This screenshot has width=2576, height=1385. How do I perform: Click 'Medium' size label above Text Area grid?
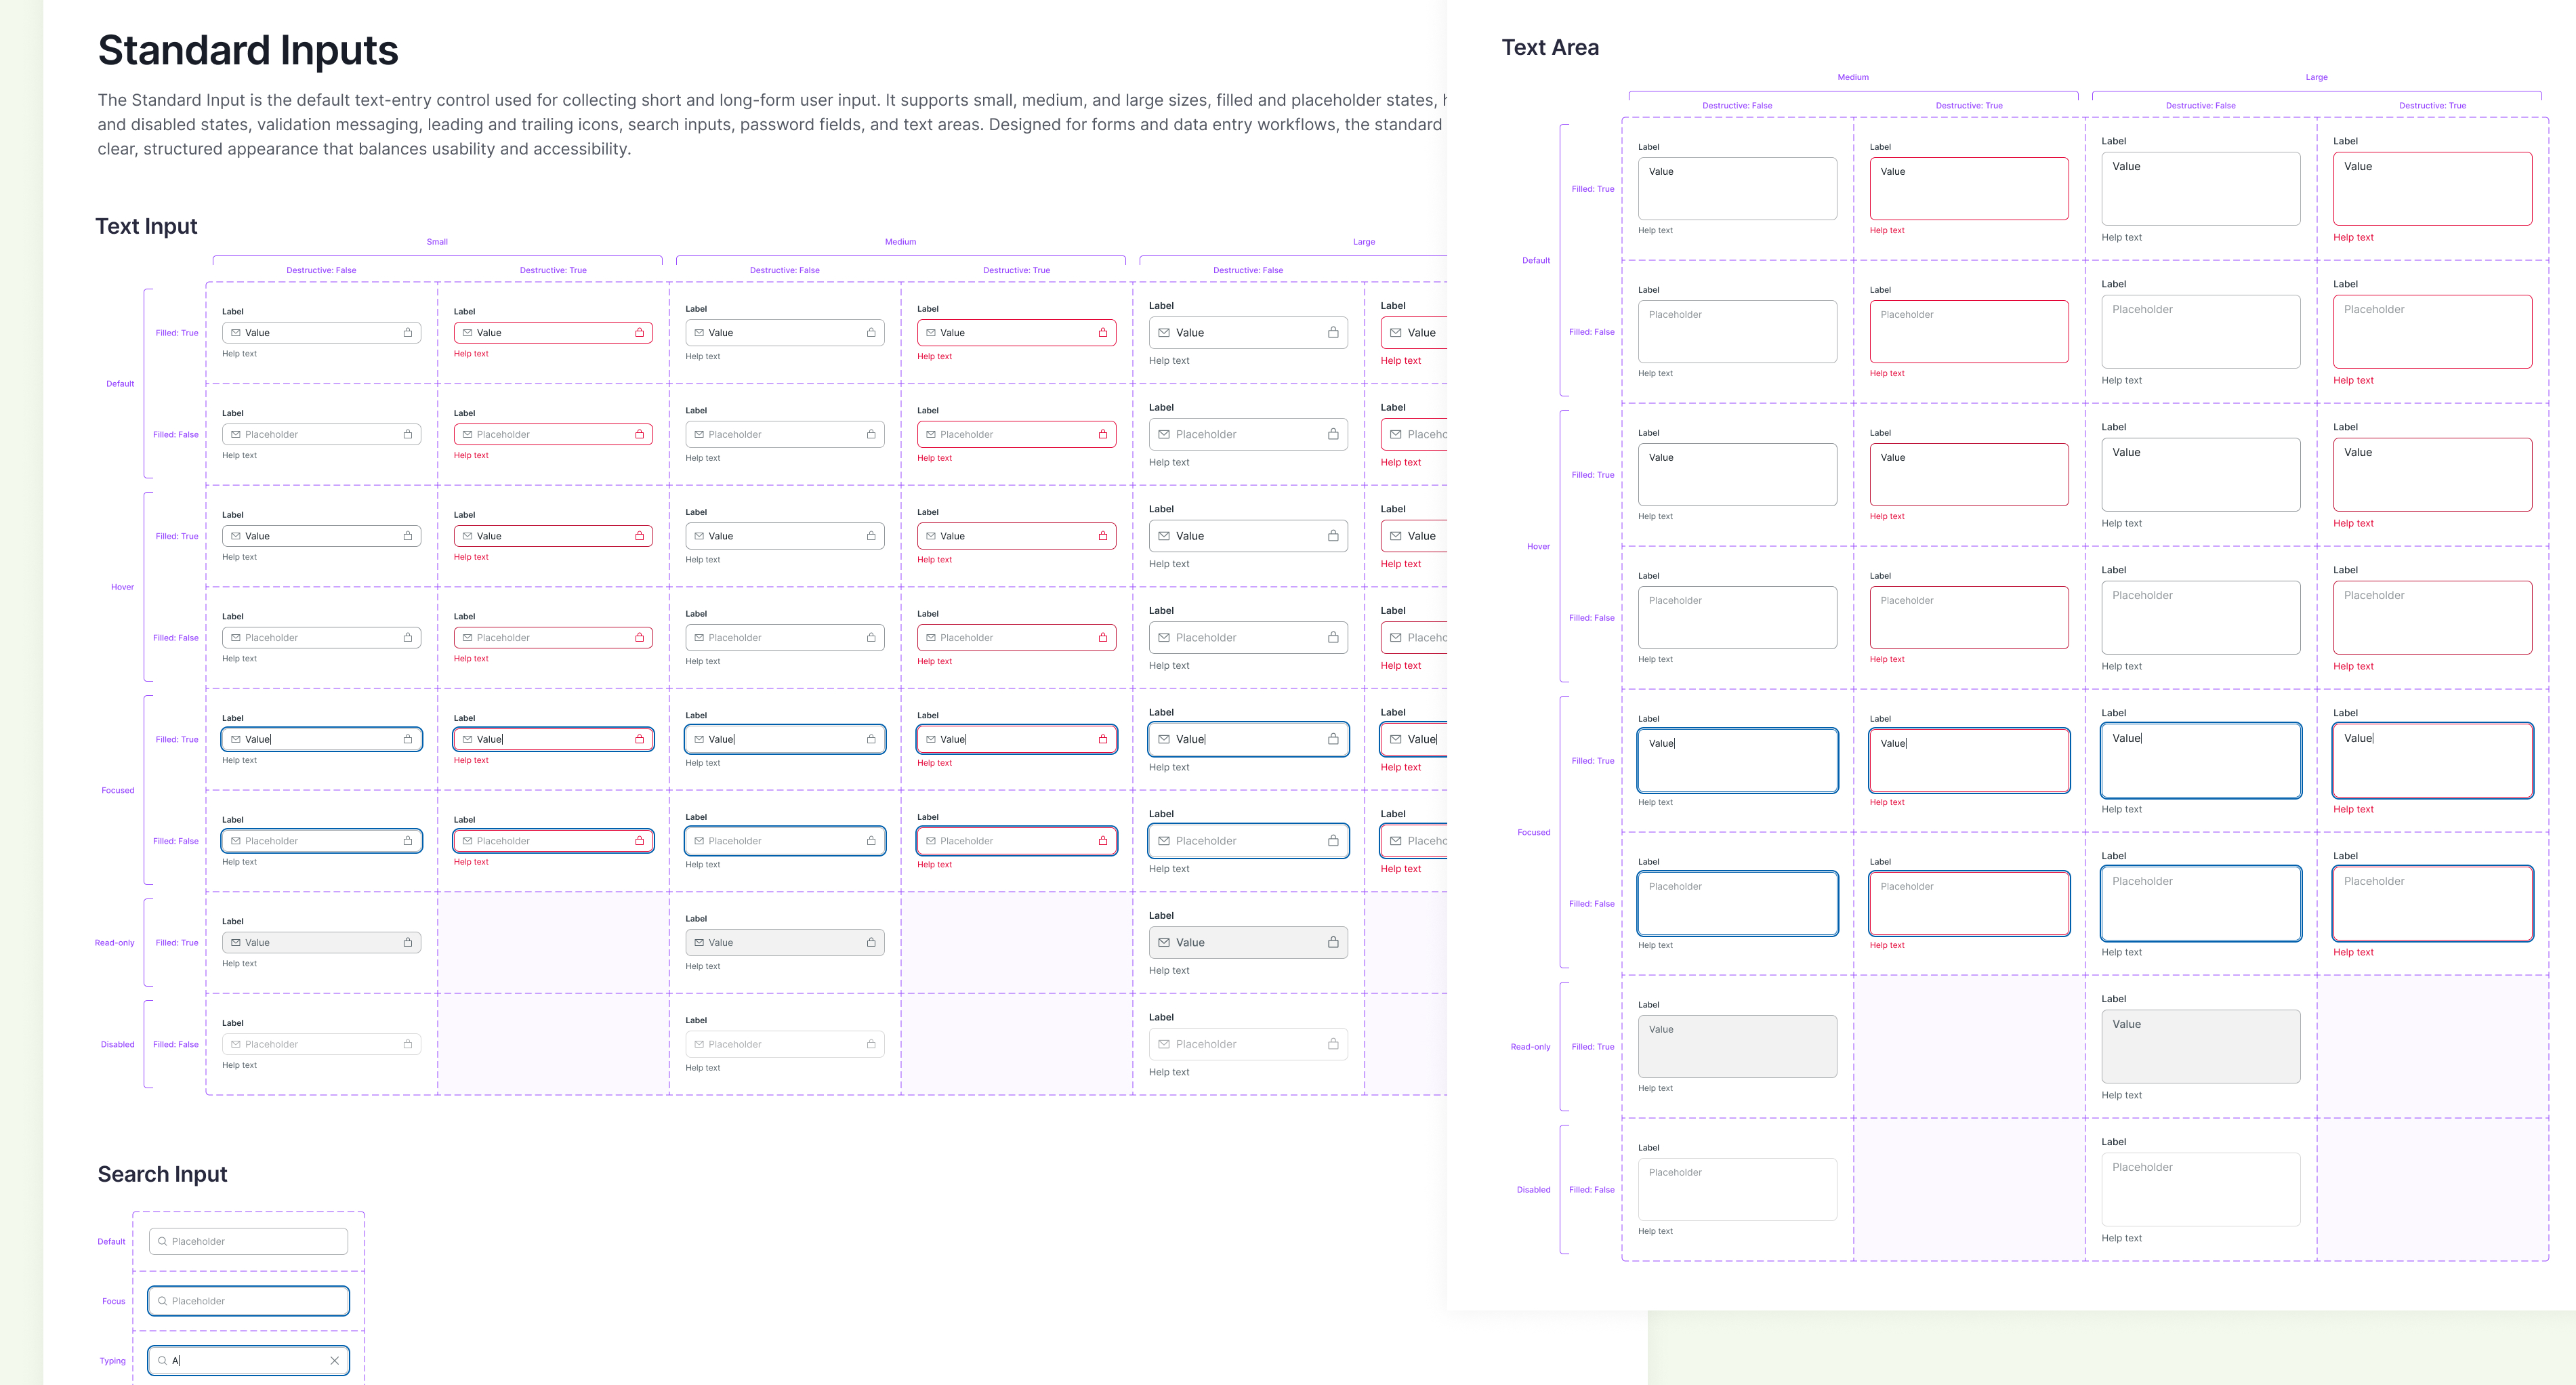click(1853, 77)
